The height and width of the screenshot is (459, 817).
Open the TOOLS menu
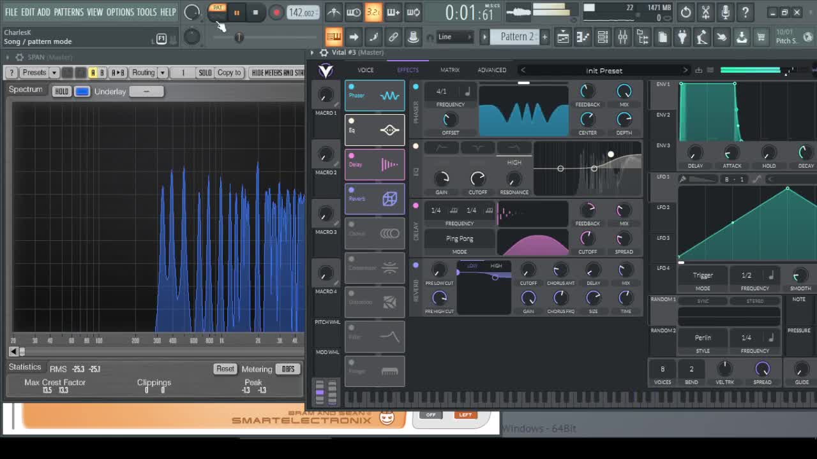coord(146,12)
